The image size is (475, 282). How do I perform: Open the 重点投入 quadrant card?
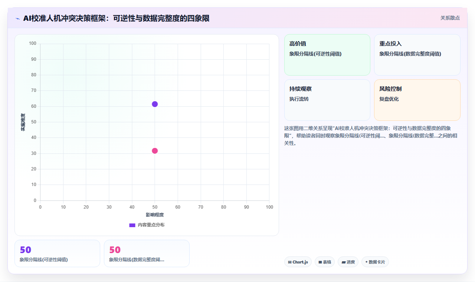tap(417, 55)
